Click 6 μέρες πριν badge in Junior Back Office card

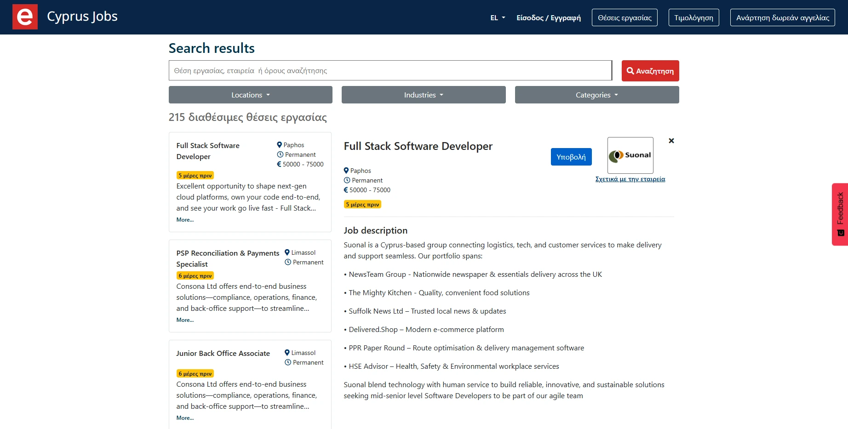click(x=195, y=373)
